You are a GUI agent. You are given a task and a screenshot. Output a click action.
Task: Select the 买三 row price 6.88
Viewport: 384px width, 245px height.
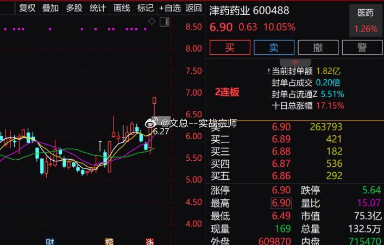(x=281, y=152)
